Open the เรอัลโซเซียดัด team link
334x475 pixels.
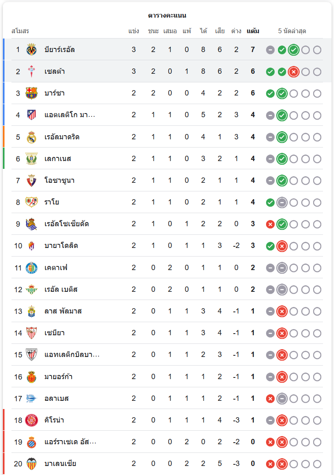coord(67,224)
